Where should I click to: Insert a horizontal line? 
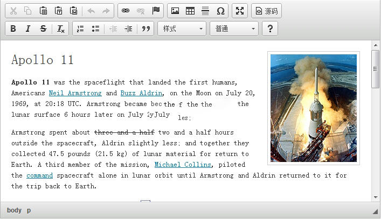click(x=205, y=11)
